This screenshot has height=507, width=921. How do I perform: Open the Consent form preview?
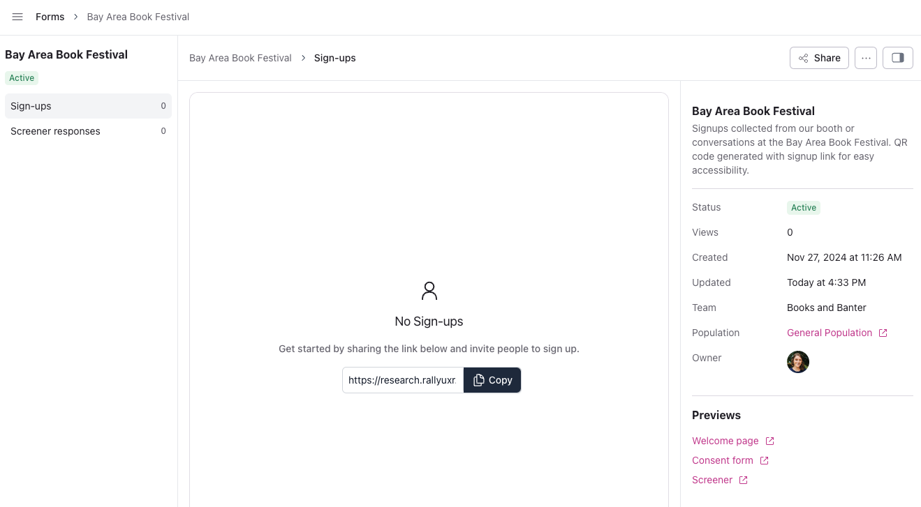coord(722,460)
